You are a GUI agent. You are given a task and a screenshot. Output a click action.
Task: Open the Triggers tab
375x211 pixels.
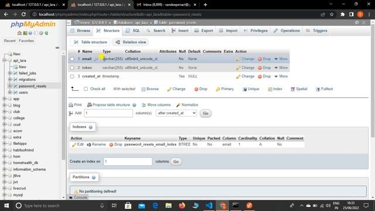click(316, 30)
